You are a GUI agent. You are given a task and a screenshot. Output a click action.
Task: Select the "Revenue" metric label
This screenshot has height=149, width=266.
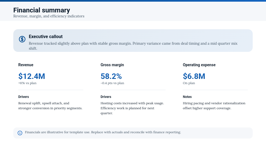[26, 65]
